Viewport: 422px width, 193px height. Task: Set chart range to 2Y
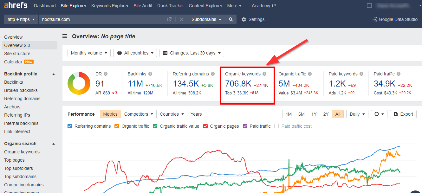[x=326, y=114]
